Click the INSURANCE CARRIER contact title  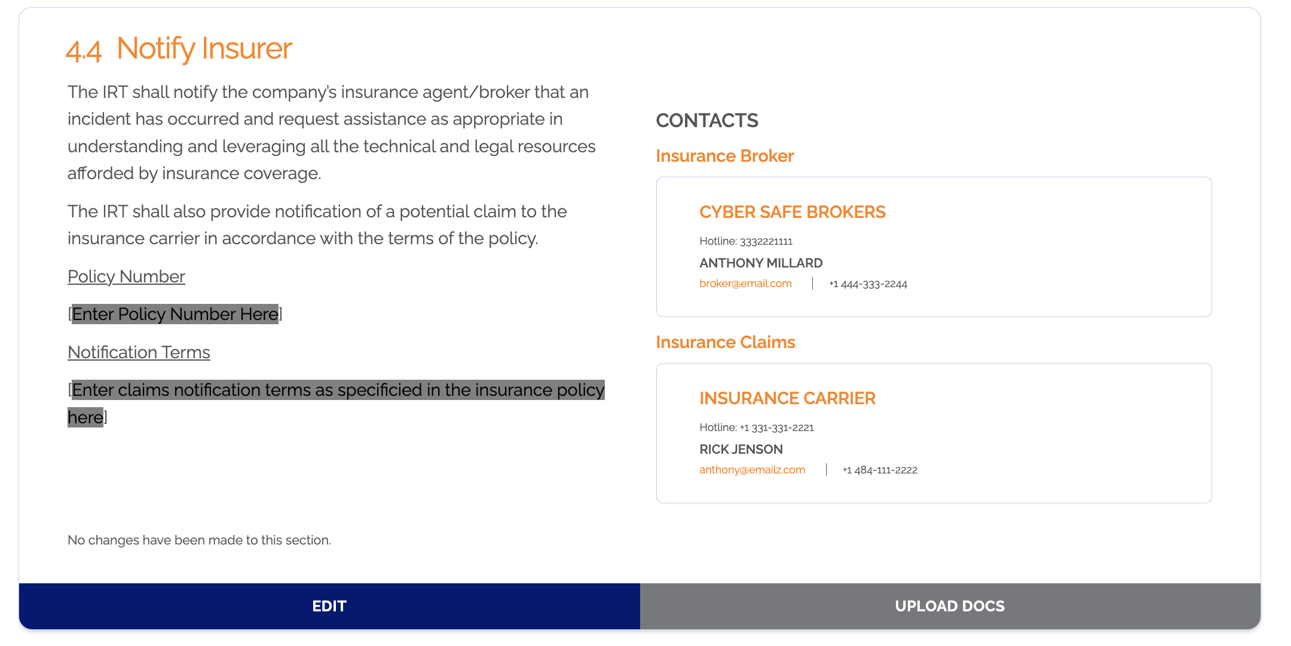click(x=787, y=398)
